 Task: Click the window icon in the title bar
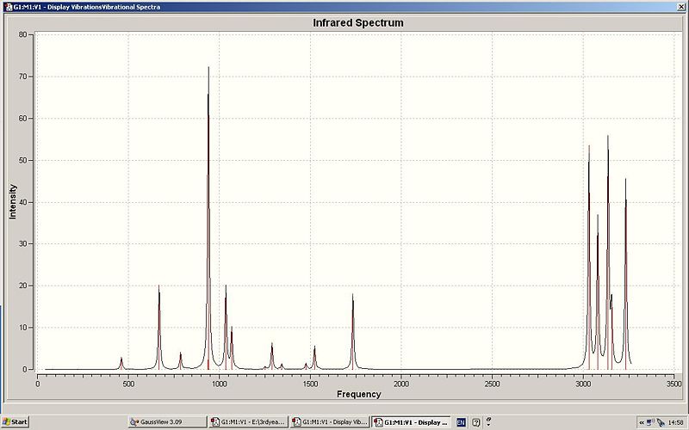9,7
